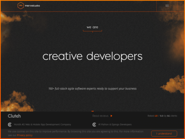Click the Merixstudio hexagon logo icon
Screen dimensions: 185x139
(21, 6)
